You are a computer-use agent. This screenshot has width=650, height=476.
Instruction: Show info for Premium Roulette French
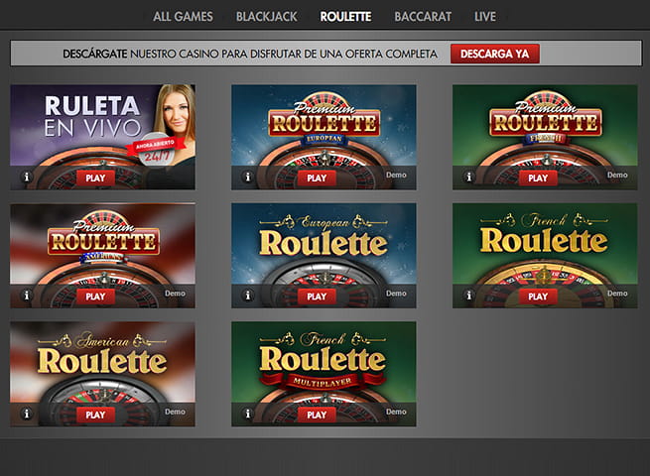(468, 178)
